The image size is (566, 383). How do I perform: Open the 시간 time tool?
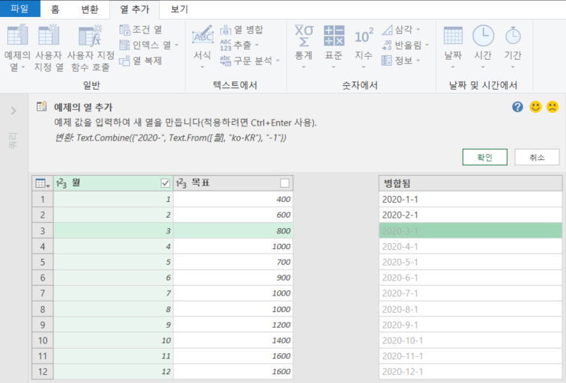coord(483,47)
